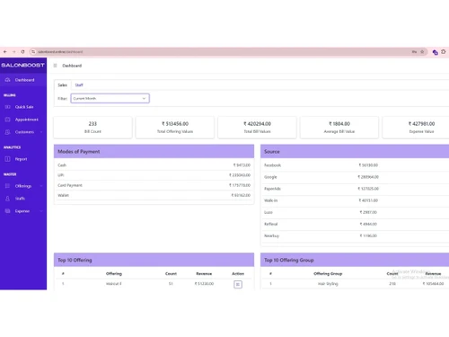
Task: Click the Referral source row
Action: [355, 224]
